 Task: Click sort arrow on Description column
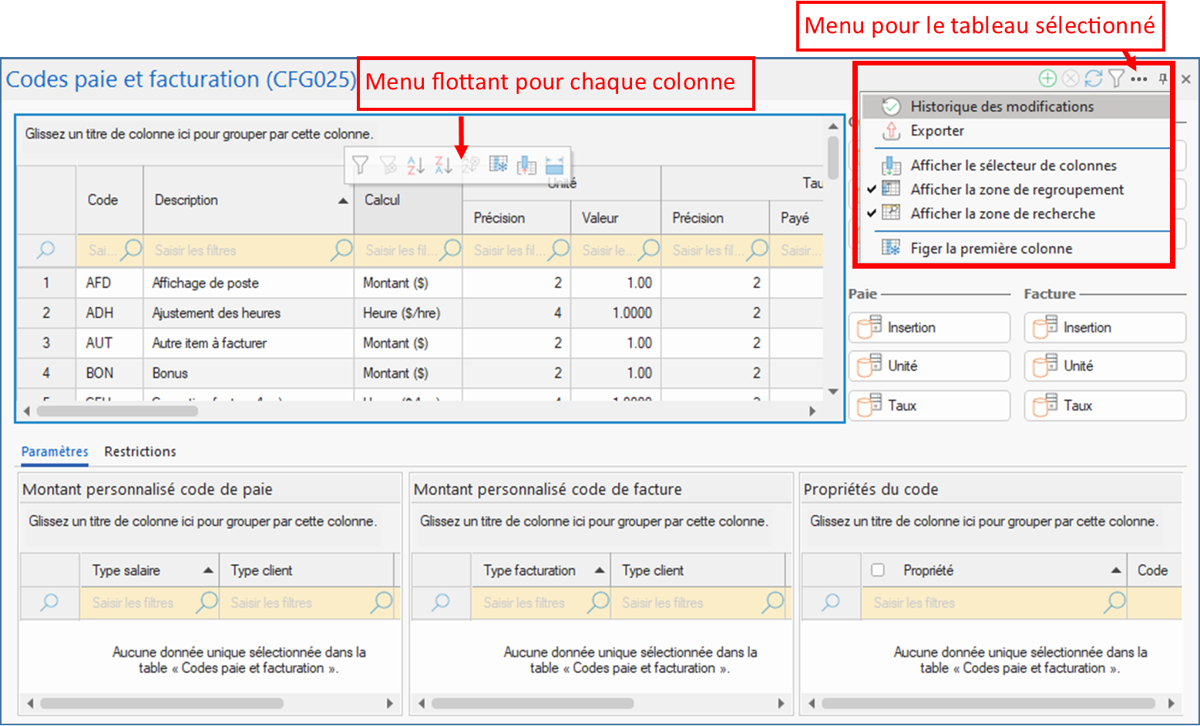tap(343, 201)
